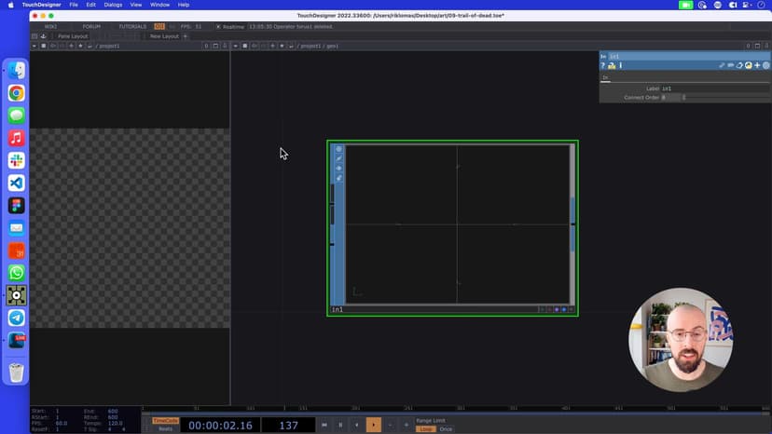Expand the /project1 path in left pane
The image size is (772, 434).
click(x=107, y=46)
